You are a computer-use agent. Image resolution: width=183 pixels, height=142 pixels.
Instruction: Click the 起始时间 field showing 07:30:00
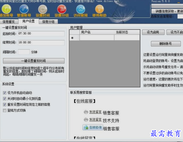click(41, 34)
